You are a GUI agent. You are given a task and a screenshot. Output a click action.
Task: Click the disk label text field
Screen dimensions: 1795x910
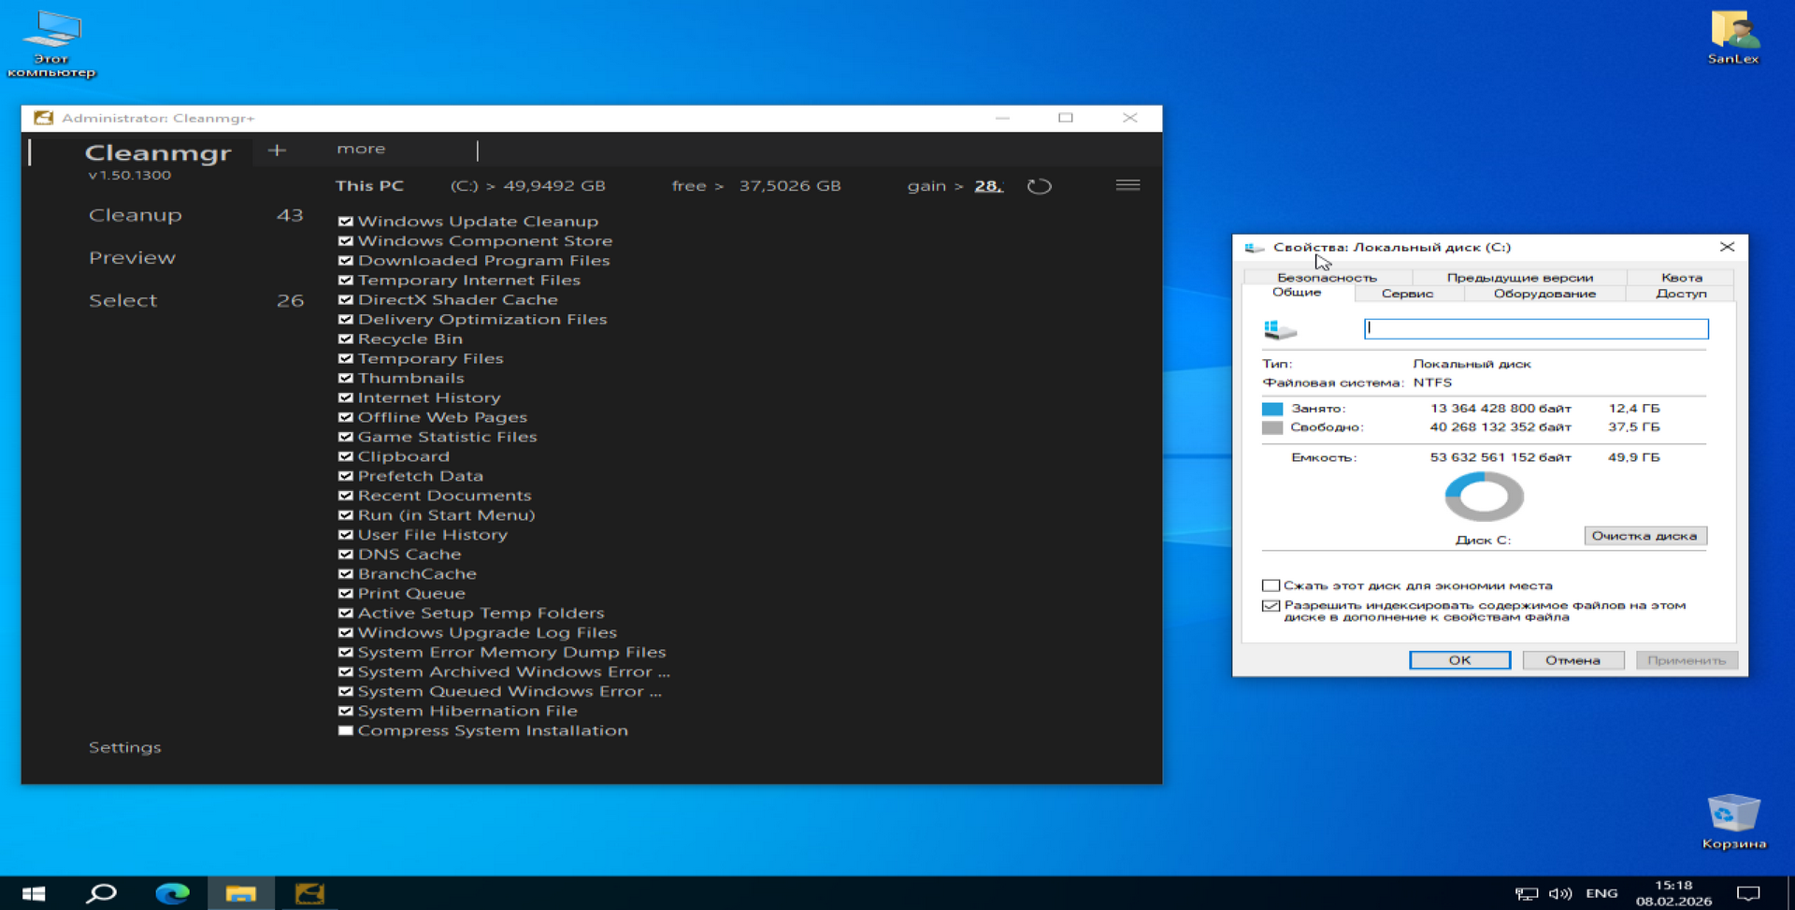click(1535, 328)
